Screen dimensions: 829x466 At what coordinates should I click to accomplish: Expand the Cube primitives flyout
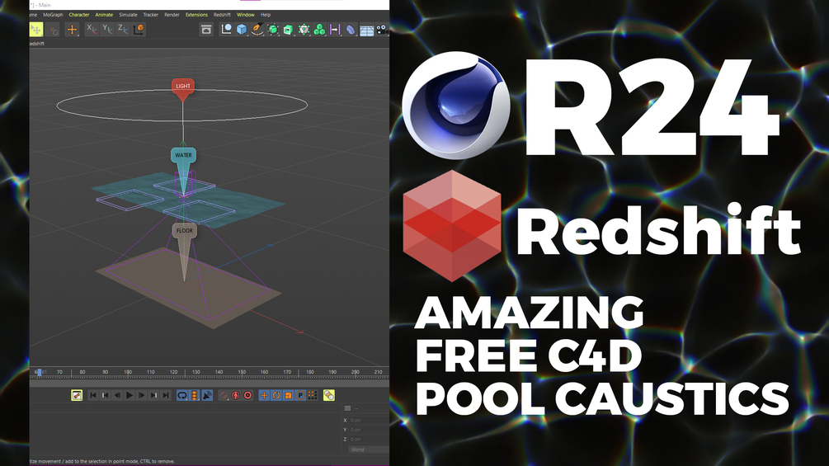tap(242, 29)
